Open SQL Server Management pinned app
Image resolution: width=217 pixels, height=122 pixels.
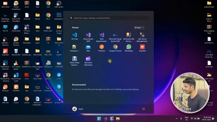142,37
